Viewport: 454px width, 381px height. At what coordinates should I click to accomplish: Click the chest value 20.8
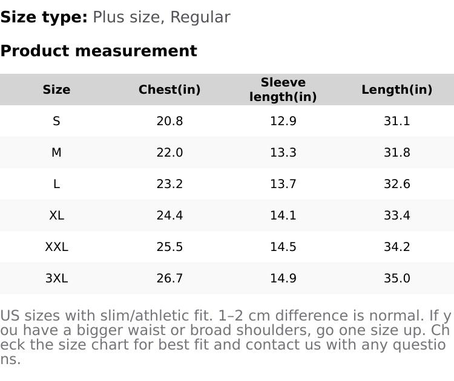(169, 121)
